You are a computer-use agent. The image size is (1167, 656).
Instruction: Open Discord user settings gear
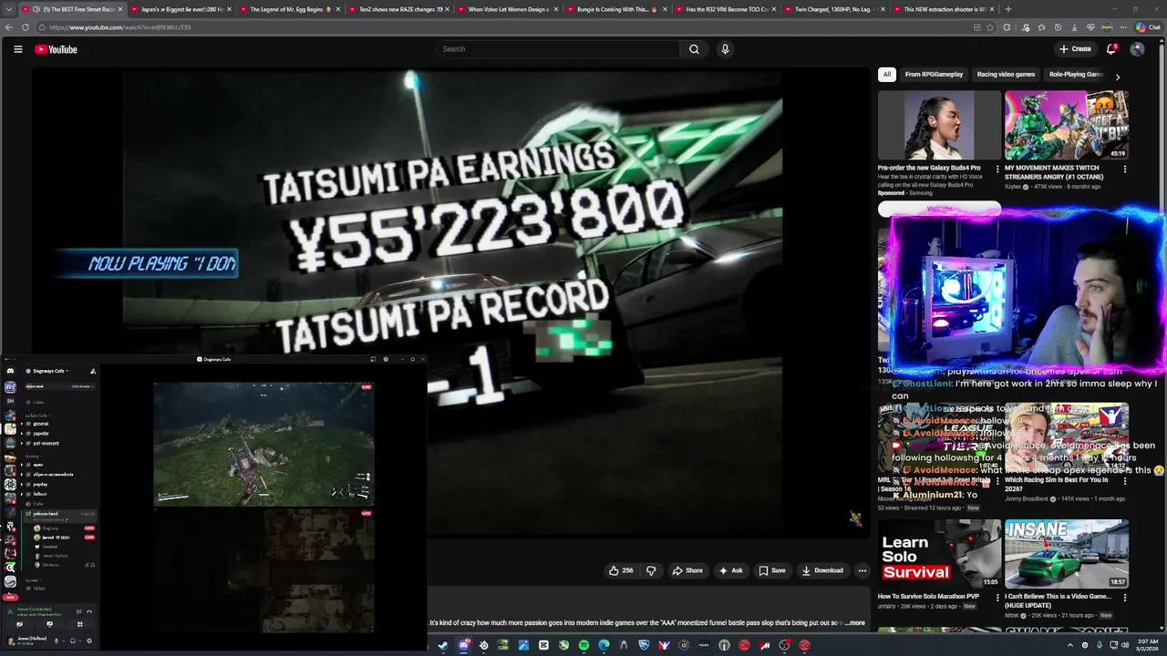88,641
